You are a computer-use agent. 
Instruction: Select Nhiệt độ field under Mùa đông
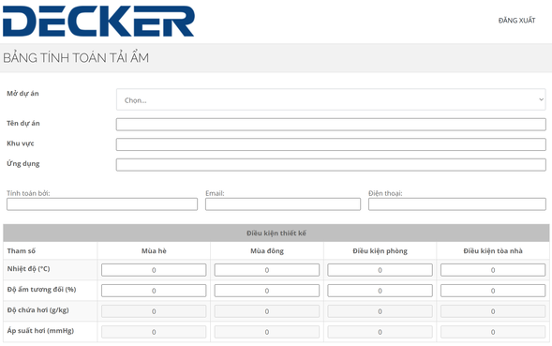[x=267, y=270]
